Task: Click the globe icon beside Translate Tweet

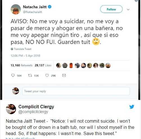Action: (x=12, y=49)
